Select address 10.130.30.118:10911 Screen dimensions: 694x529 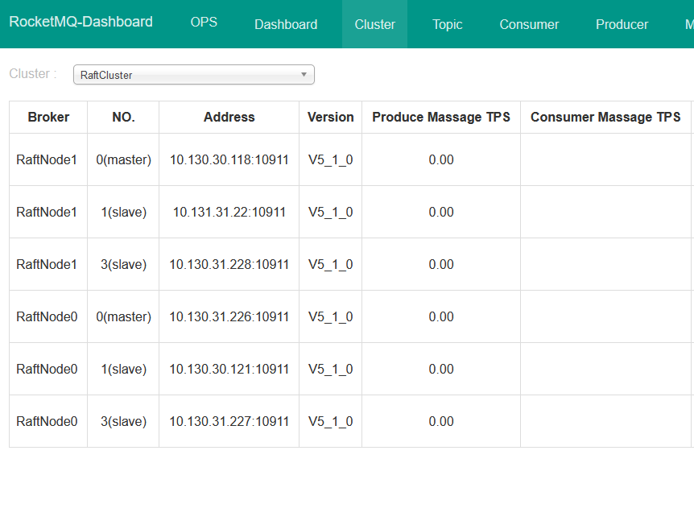pos(229,159)
